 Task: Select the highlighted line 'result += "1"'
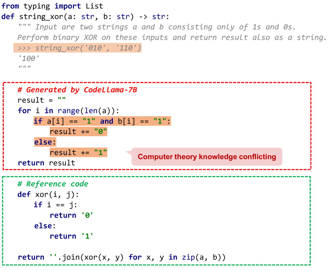click(78, 152)
